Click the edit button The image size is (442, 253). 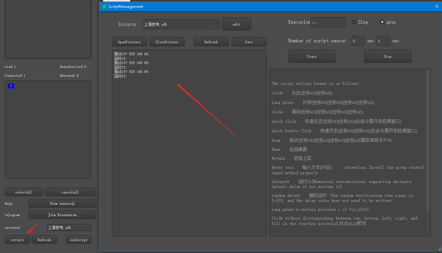[236, 24]
